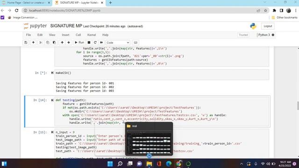Close the SIGNATURE MP Jupyter tab
The height and width of the screenshot is (168, 299).
point(102,3)
